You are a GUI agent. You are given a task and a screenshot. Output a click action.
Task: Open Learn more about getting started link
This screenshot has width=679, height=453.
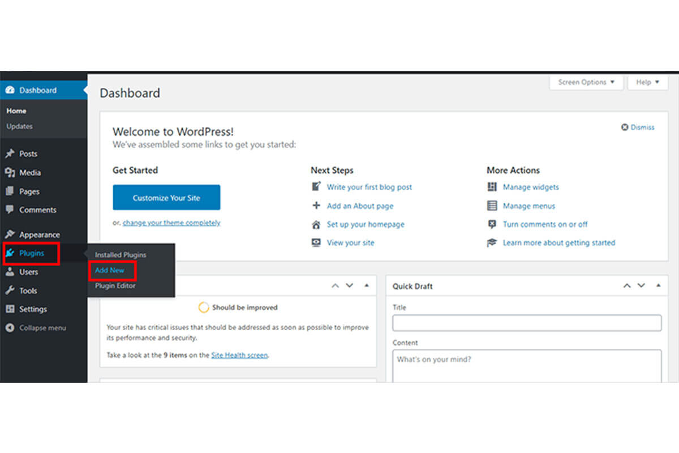559,242
